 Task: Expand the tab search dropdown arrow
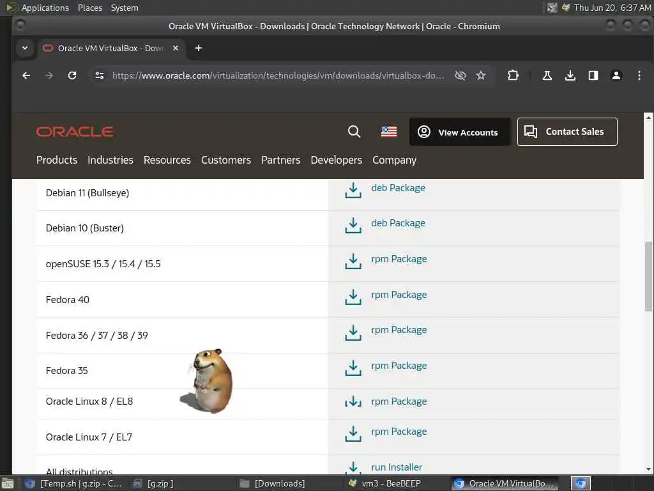click(x=25, y=48)
